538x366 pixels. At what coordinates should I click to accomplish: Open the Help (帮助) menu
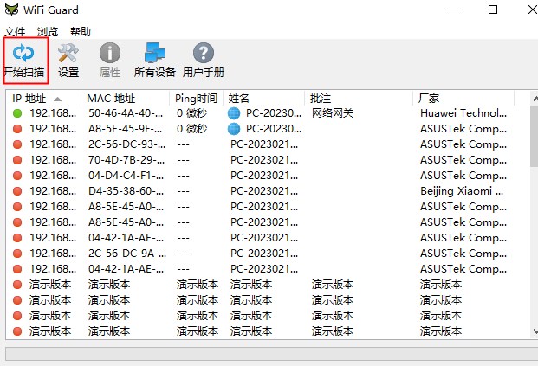(81, 32)
